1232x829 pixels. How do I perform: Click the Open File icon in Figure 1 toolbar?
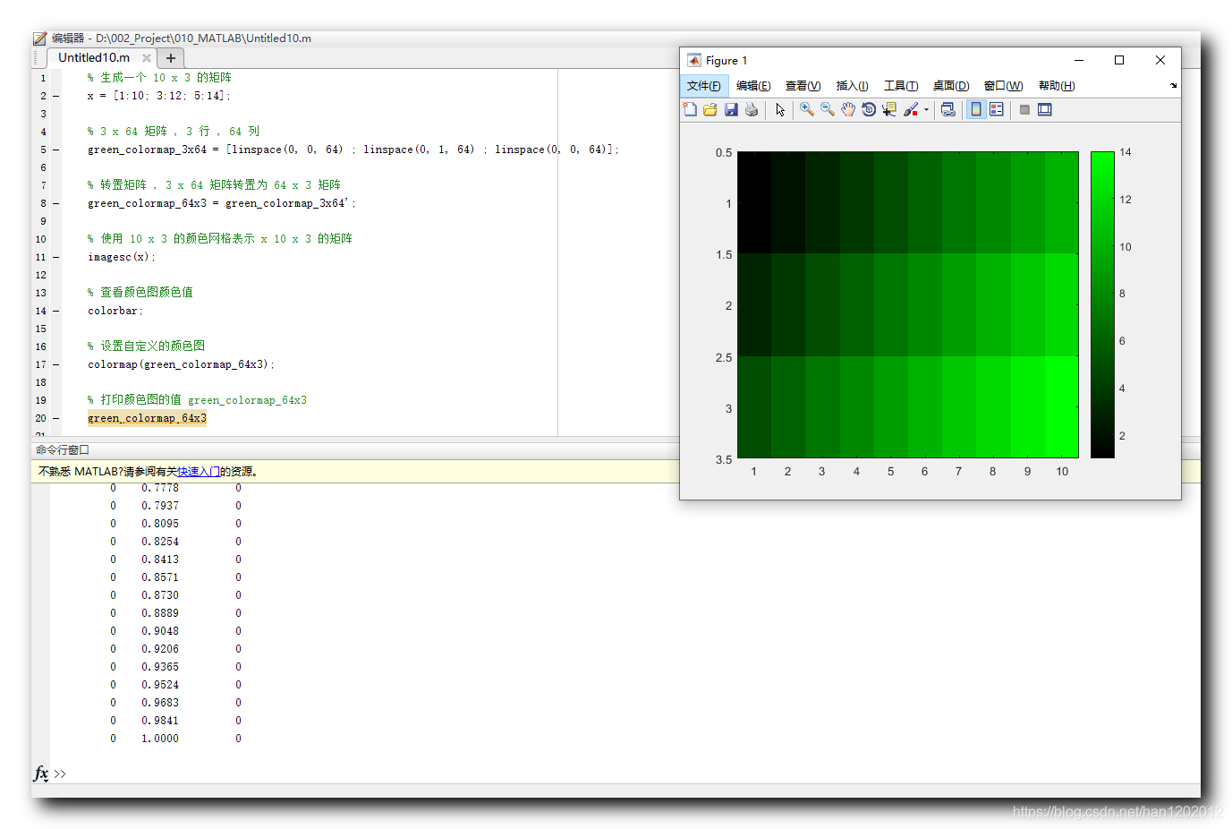(x=710, y=109)
